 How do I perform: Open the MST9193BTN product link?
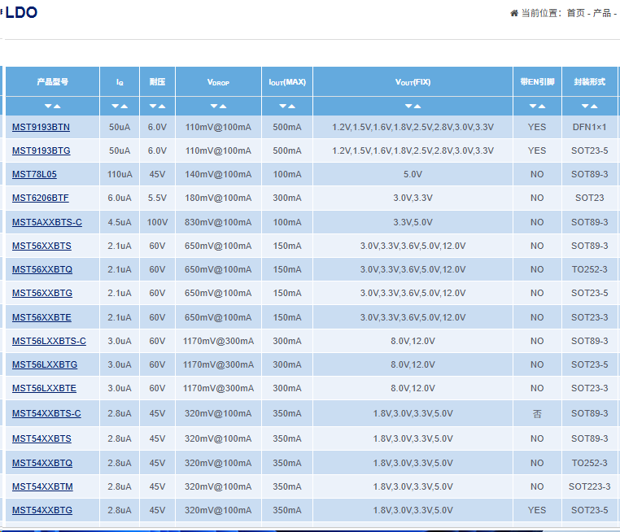(x=41, y=127)
